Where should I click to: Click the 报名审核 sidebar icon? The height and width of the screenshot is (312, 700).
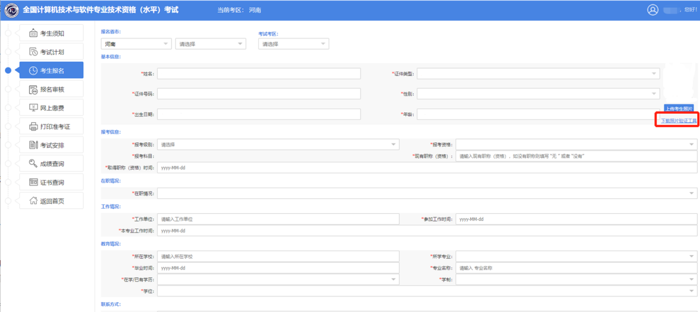[33, 89]
